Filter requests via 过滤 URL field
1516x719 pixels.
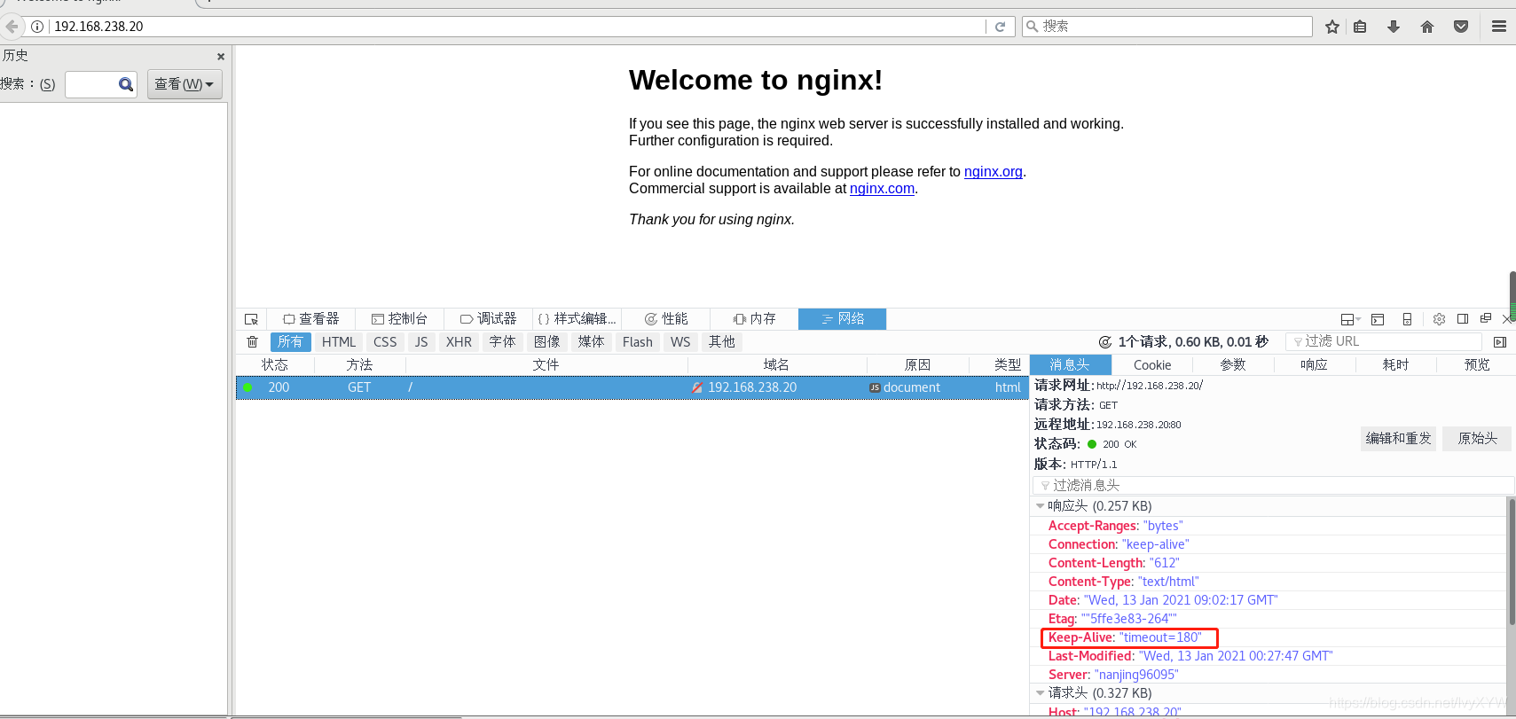(x=1384, y=341)
